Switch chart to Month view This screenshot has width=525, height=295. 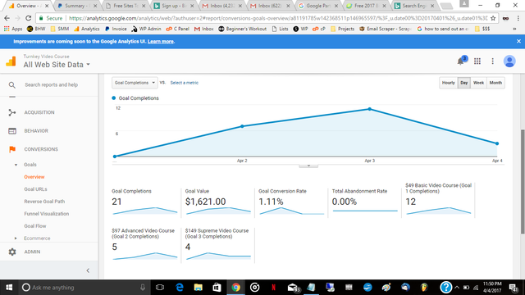(x=495, y=83)
